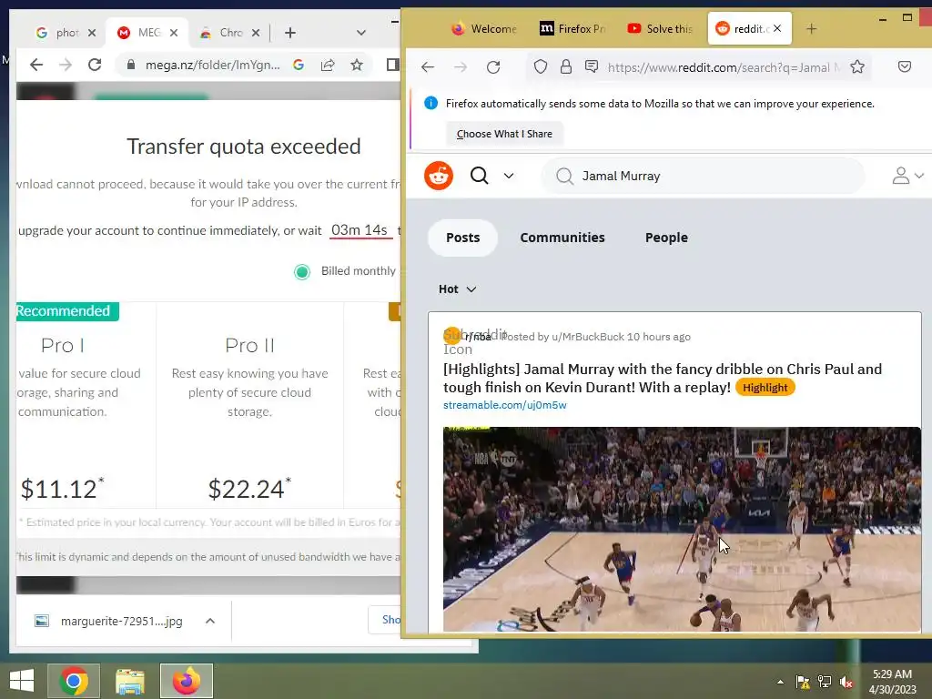The width and height of the screenshot is (932, 699).
Task: Switch to the 'Solve this' YouTube tab
Action: (661, 28)
